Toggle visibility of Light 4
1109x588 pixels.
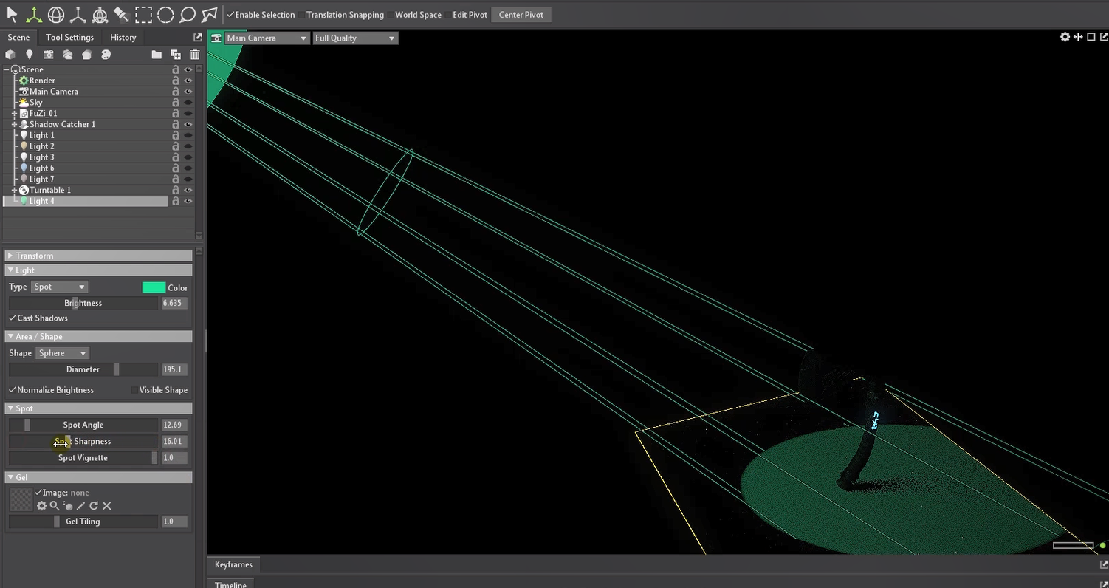(x=188, y=201)
